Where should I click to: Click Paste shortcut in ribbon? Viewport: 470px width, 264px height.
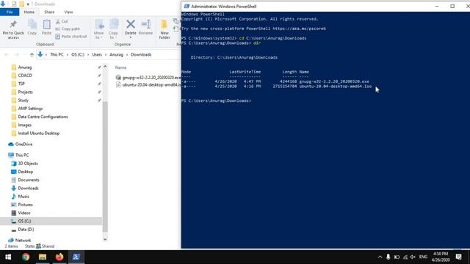tap(71, 36)
